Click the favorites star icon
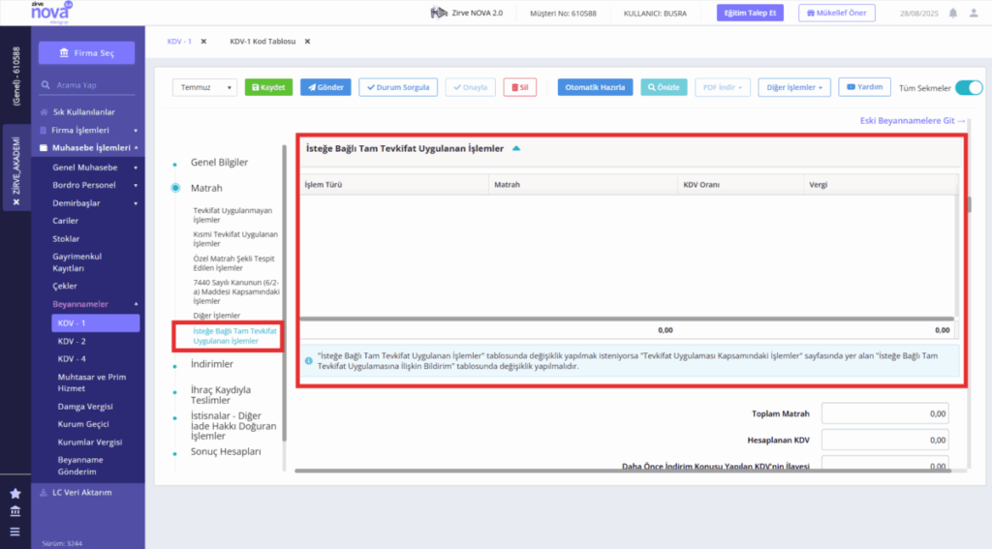 (x=15, y=494)
